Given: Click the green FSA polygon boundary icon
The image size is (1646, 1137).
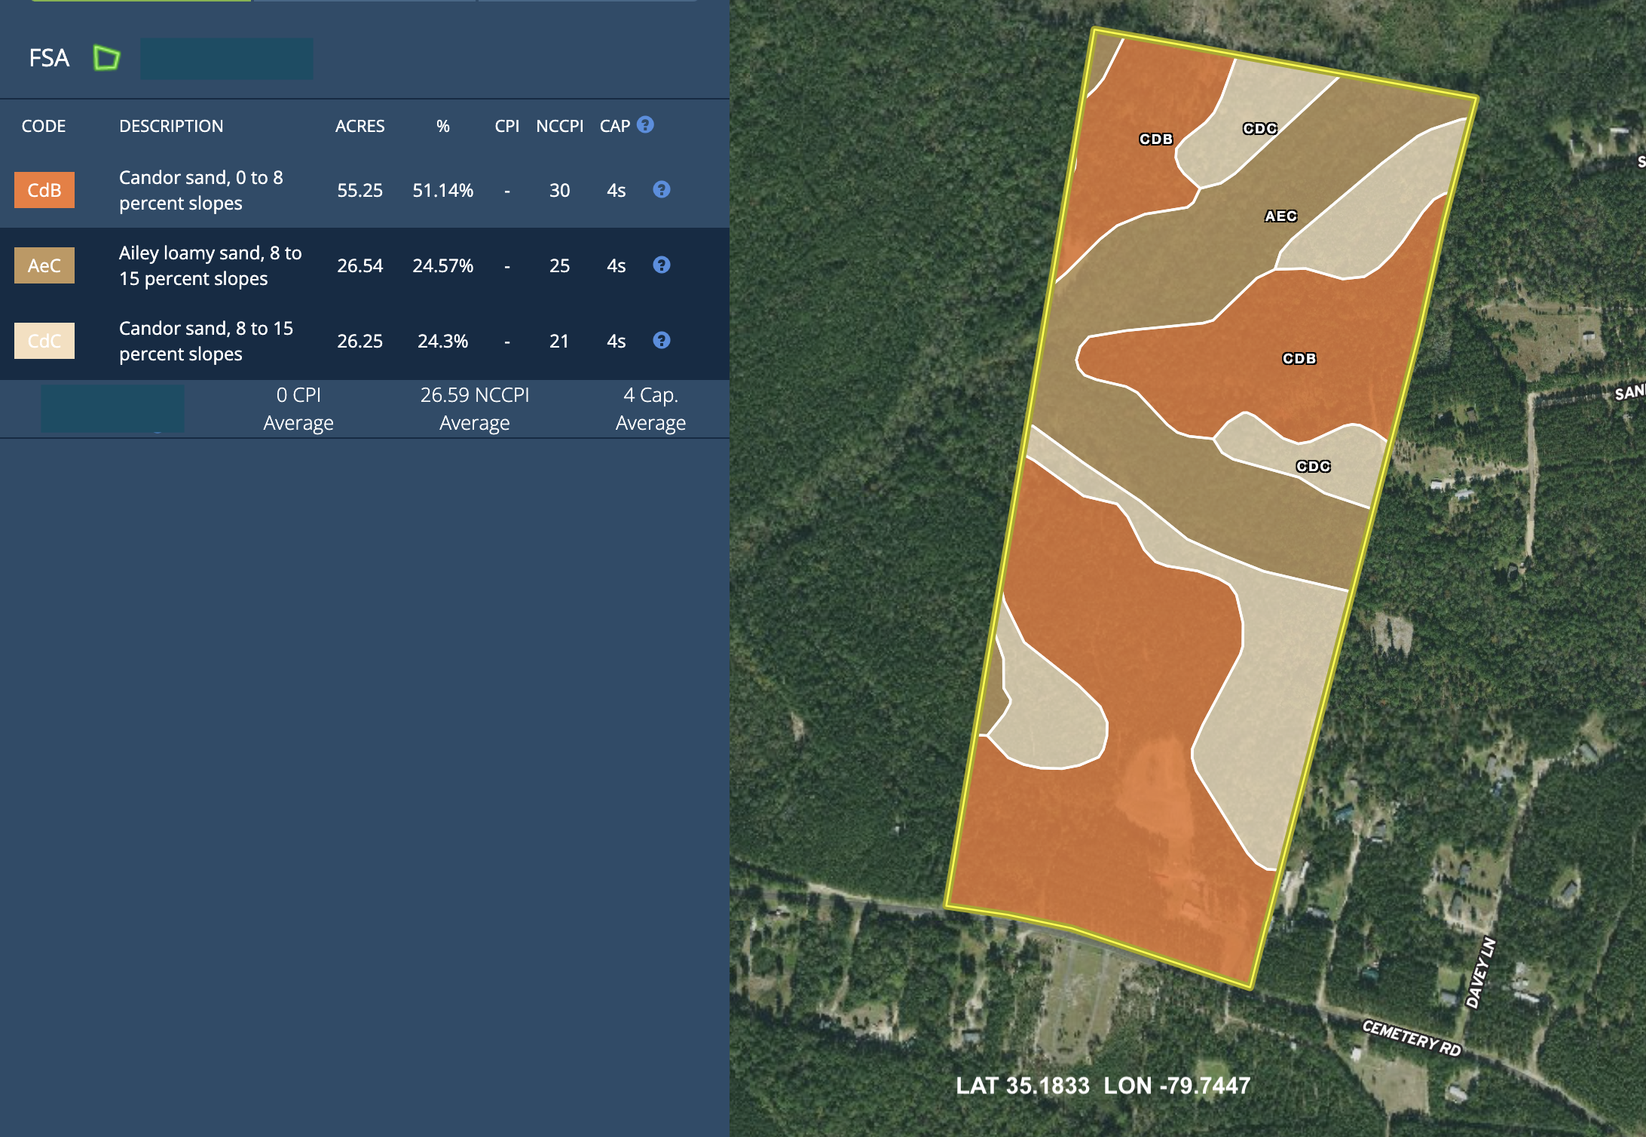Looking at the screenshot, I should pos(106,58).
